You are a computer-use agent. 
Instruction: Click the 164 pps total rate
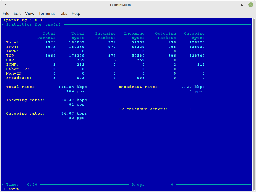point(75,91)
